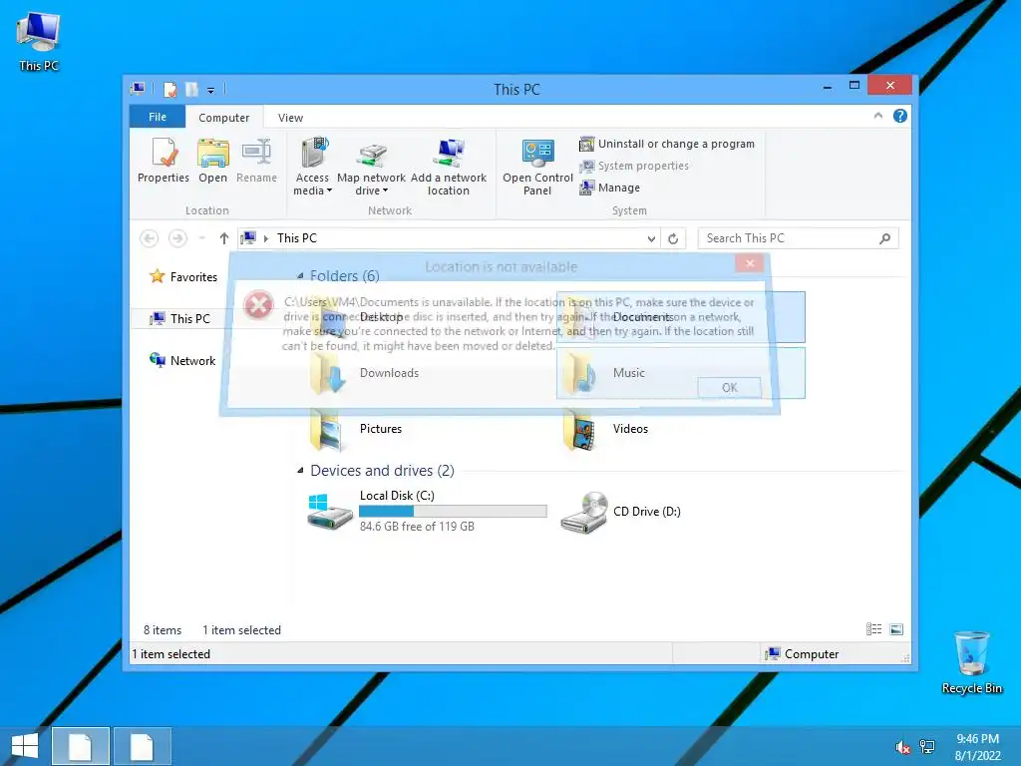Collapse the Devices and drives group
This screenshot has height=766, width=1021.
coord(300,471)
